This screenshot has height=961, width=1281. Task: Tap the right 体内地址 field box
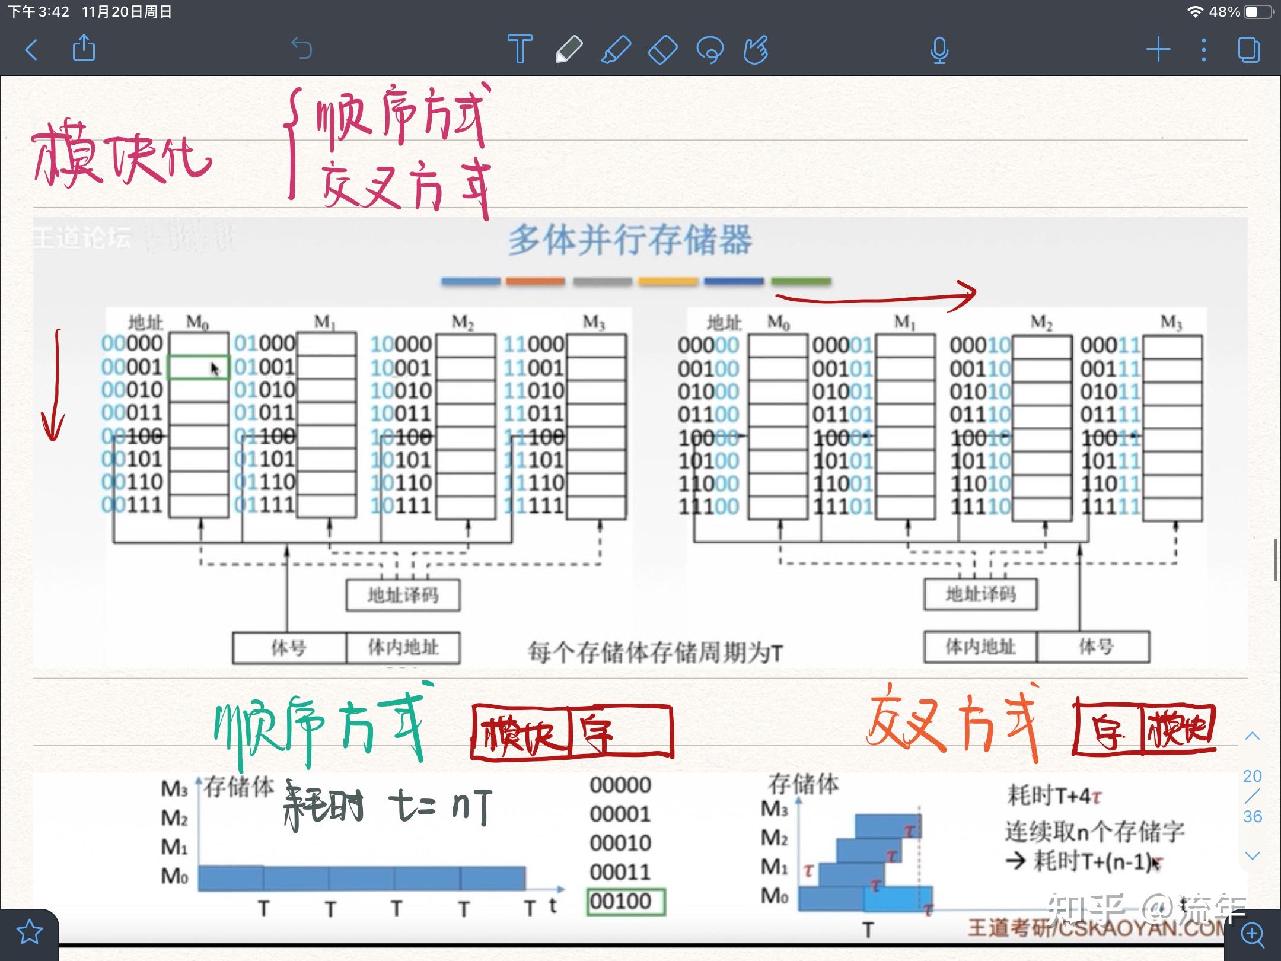[980, 647]
